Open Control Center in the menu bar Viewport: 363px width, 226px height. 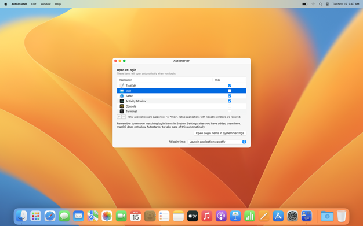tap(327, 4)
